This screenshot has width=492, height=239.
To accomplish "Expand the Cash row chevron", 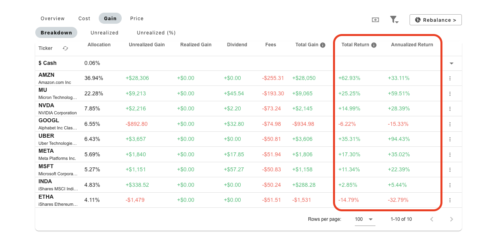I will tap(451, 63).
